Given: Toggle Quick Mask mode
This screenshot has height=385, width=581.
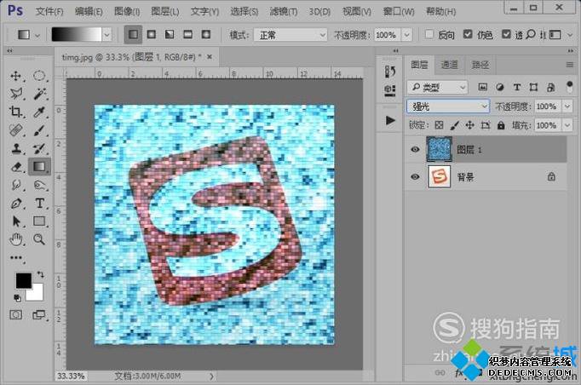Looking at the screenshot, I should (15, 315).
